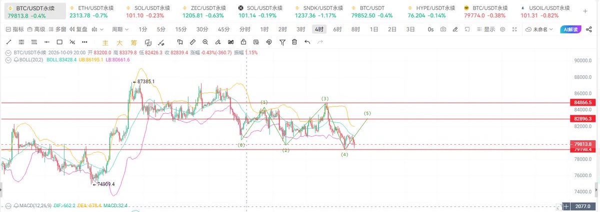Open the 周期 period dropdown

click(120, 29)
